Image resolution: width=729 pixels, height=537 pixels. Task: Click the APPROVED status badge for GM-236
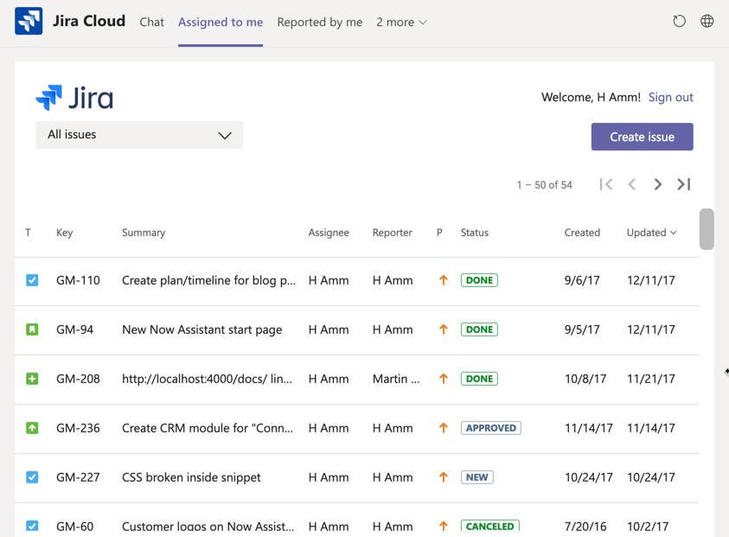[x=491, y=428]
